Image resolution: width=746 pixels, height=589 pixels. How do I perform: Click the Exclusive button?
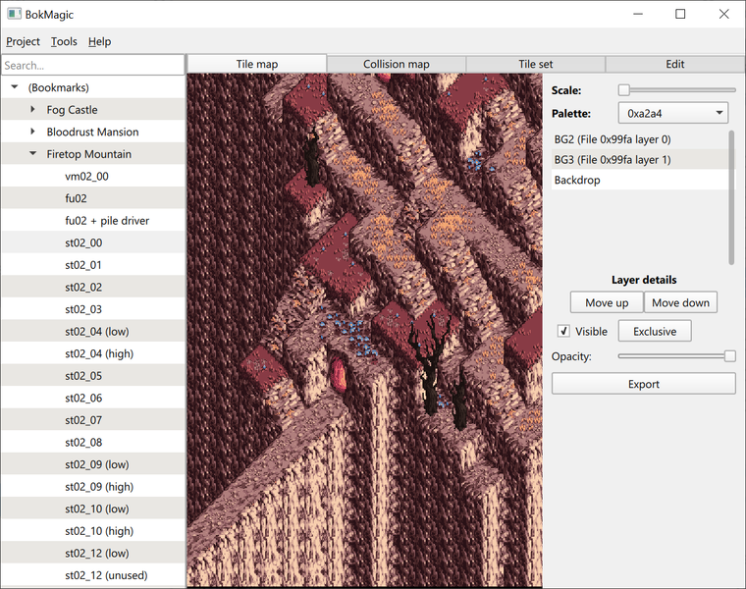click(655, 331)
